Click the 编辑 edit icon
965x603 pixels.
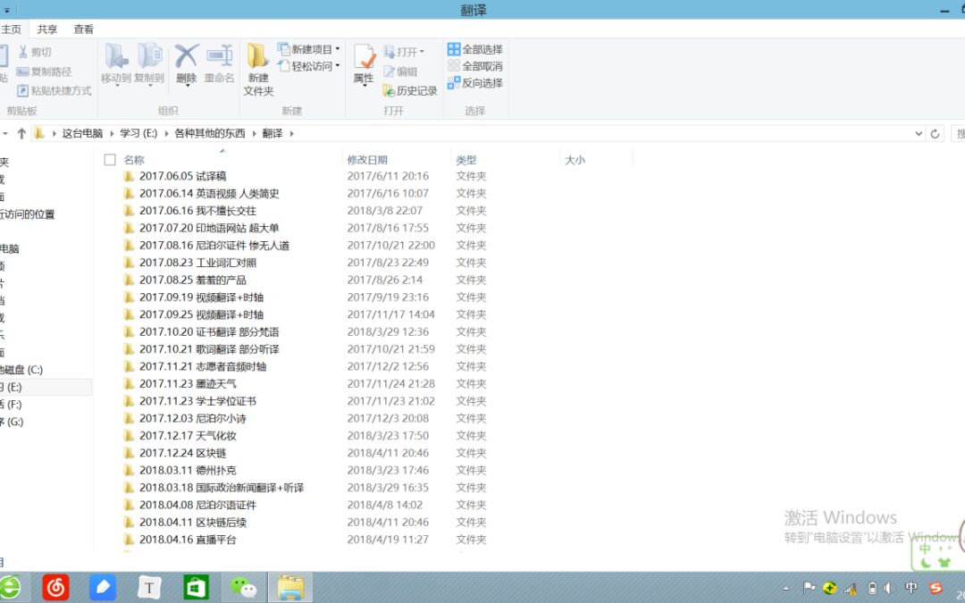(389, 72)
